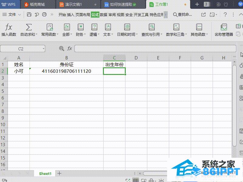Screen dimensions: 243x182
Task: Click the skin (shirt) icon in title bar
Action: coord(226,4)
